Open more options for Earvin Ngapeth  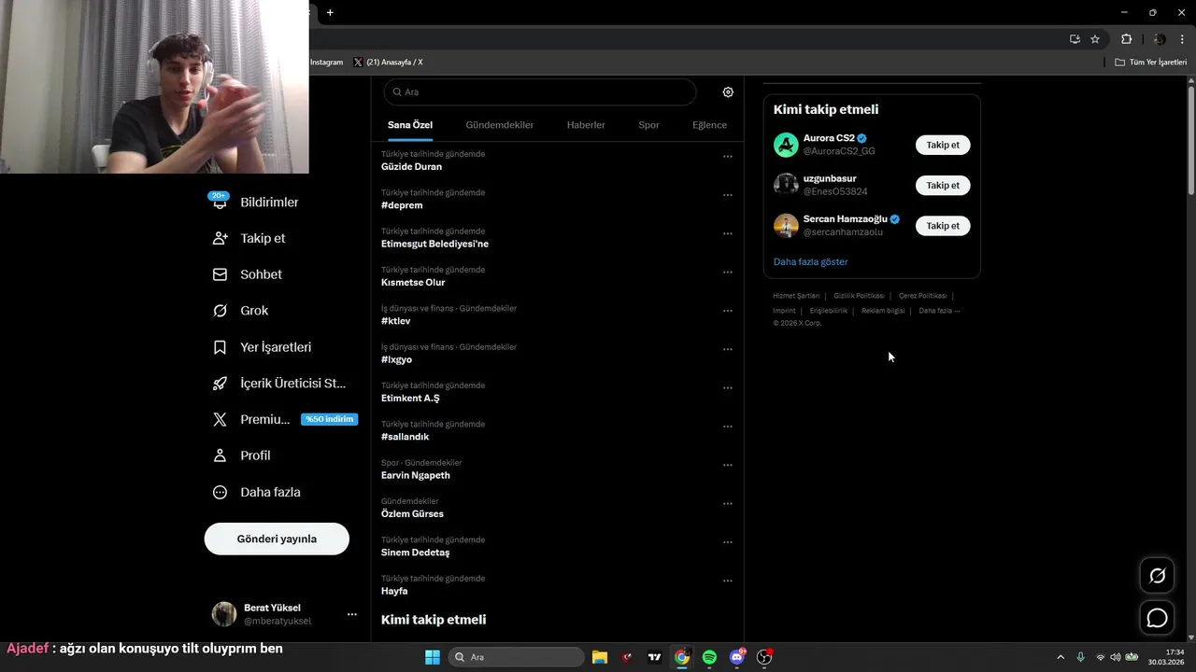pyautogui.click(x=728, y=465)
